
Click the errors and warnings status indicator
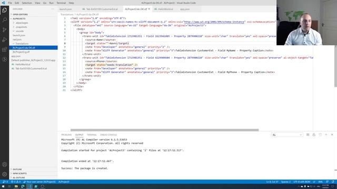point(16,182)
